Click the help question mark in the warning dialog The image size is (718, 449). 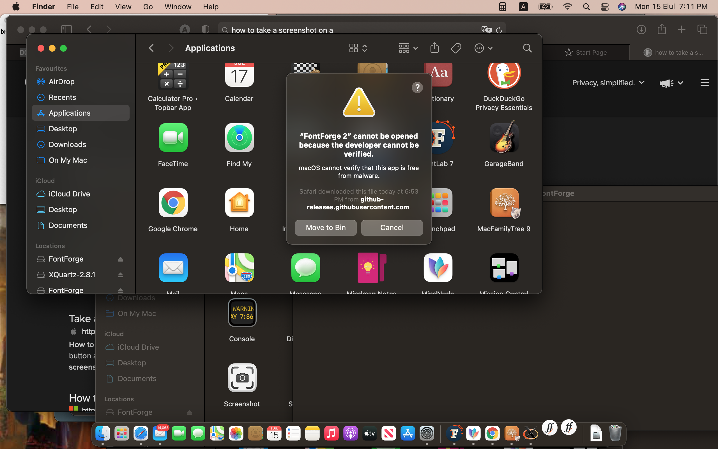pyautogui.click(x=417, y=87)
